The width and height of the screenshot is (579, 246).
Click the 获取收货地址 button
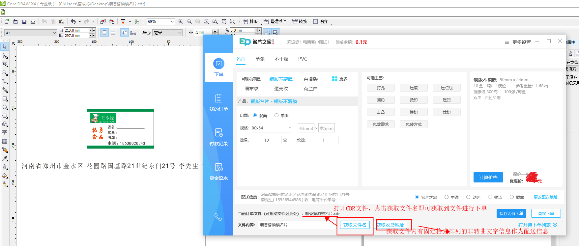[391, 225]
